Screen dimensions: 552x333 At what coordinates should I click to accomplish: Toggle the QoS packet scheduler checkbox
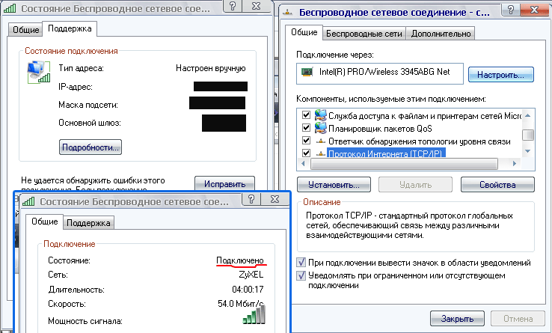306,127
